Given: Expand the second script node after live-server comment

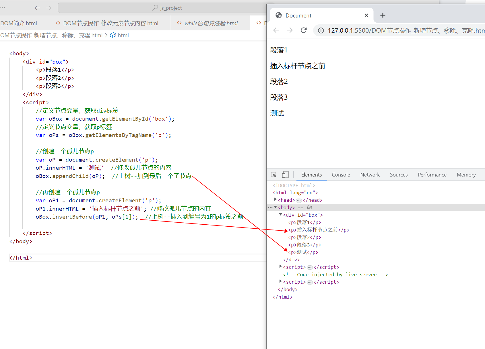Looking at the screenshot, I should coord(281,282).
